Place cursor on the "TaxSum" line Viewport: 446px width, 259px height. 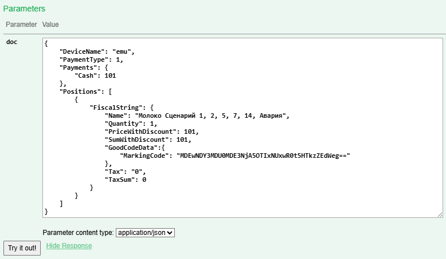[126, 180]
